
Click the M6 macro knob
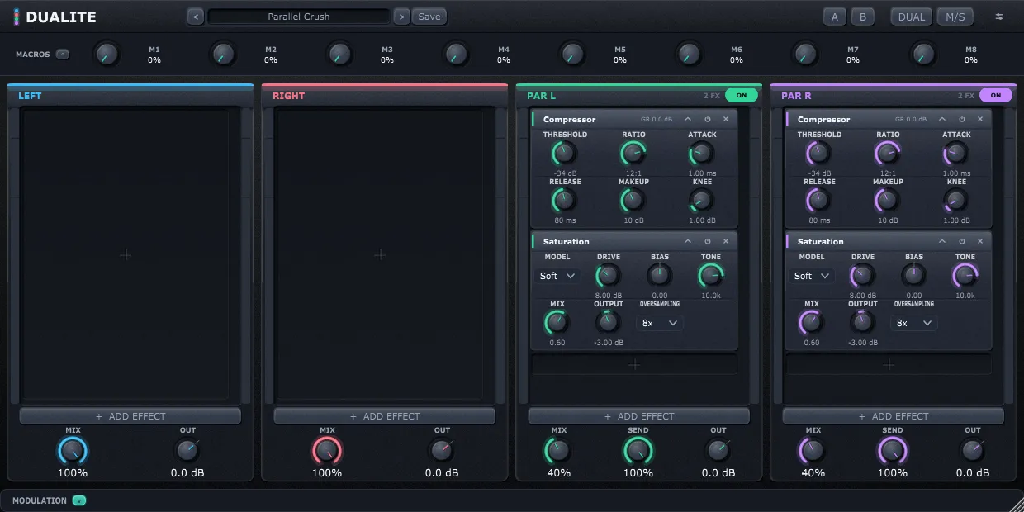tap(689, 55)
